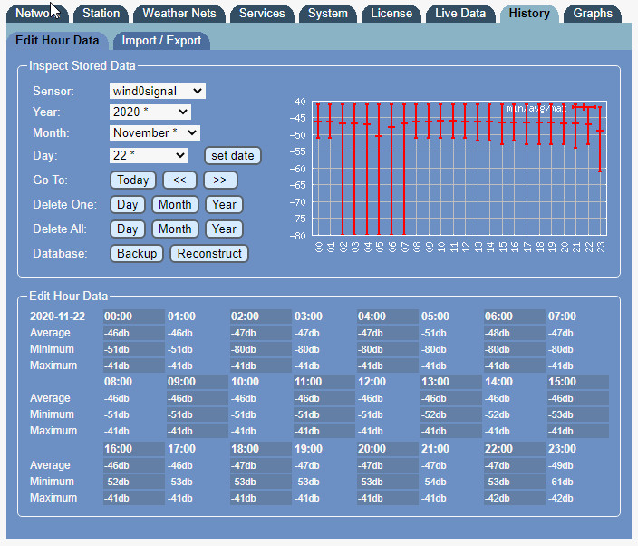Edit the 16:00 Minimum value -52db

click(x=134, y=482)
